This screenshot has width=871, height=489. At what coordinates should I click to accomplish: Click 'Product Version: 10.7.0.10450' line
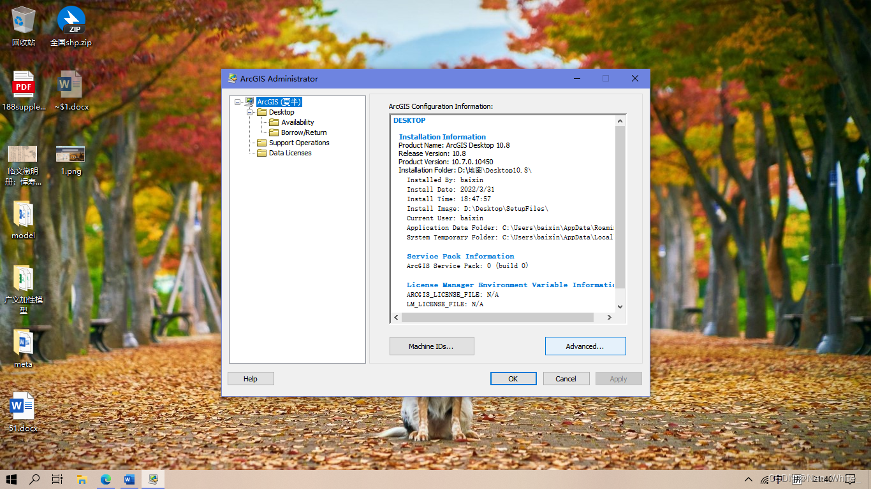pos(446,162)
